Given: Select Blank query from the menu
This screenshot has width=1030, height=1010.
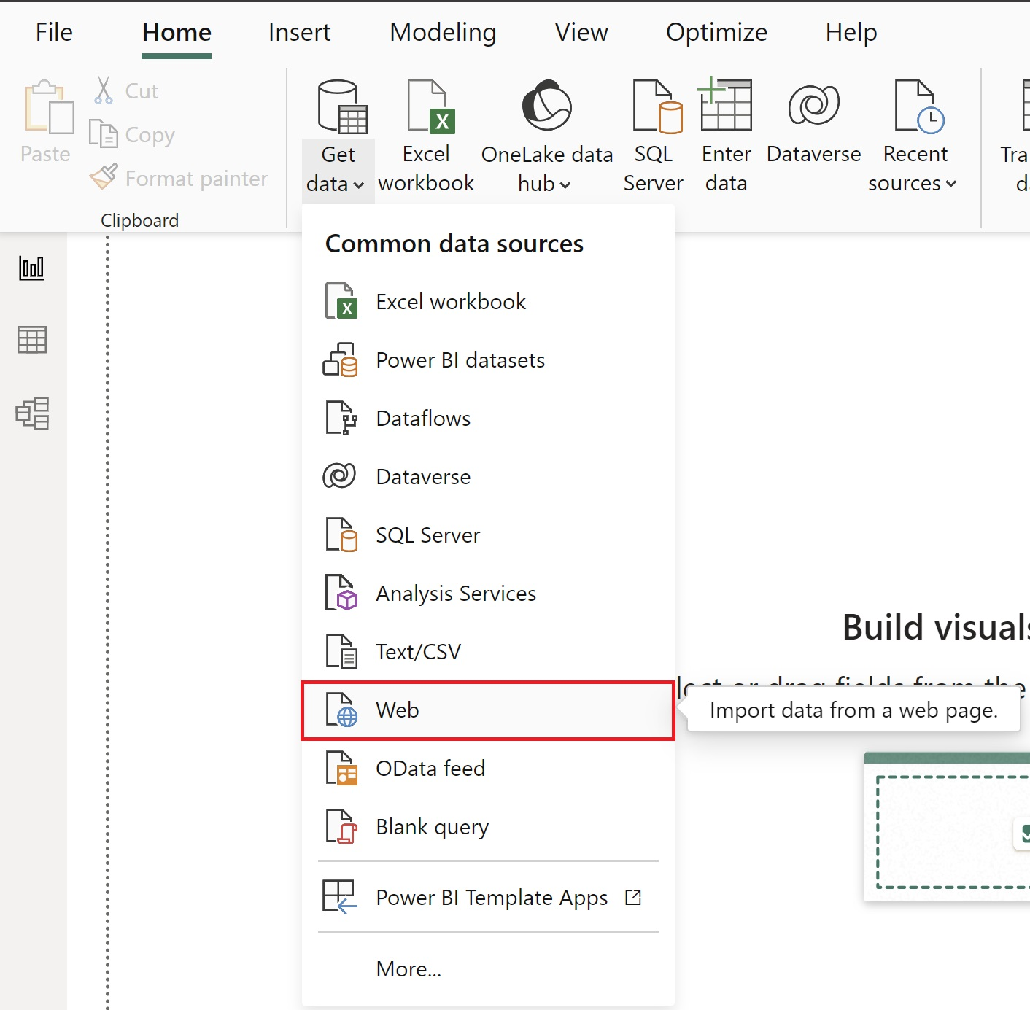Looking at the screenshot, I should click(x=488, y=827).
